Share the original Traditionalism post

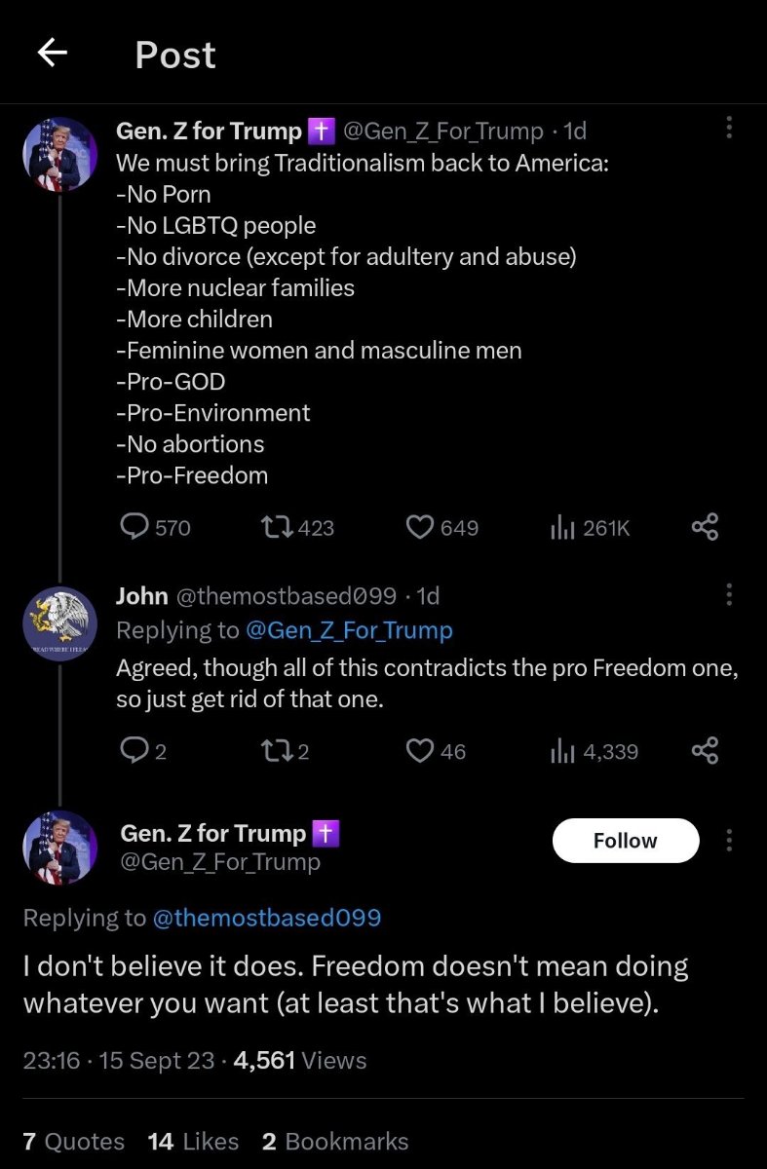point(705,527)
